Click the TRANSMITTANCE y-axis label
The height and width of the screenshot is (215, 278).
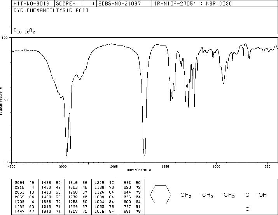click(1, 100)
